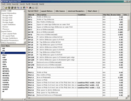Select Layer Definition in the tree
Viewport: 131px width, 101px height.
tap(9, 25)
